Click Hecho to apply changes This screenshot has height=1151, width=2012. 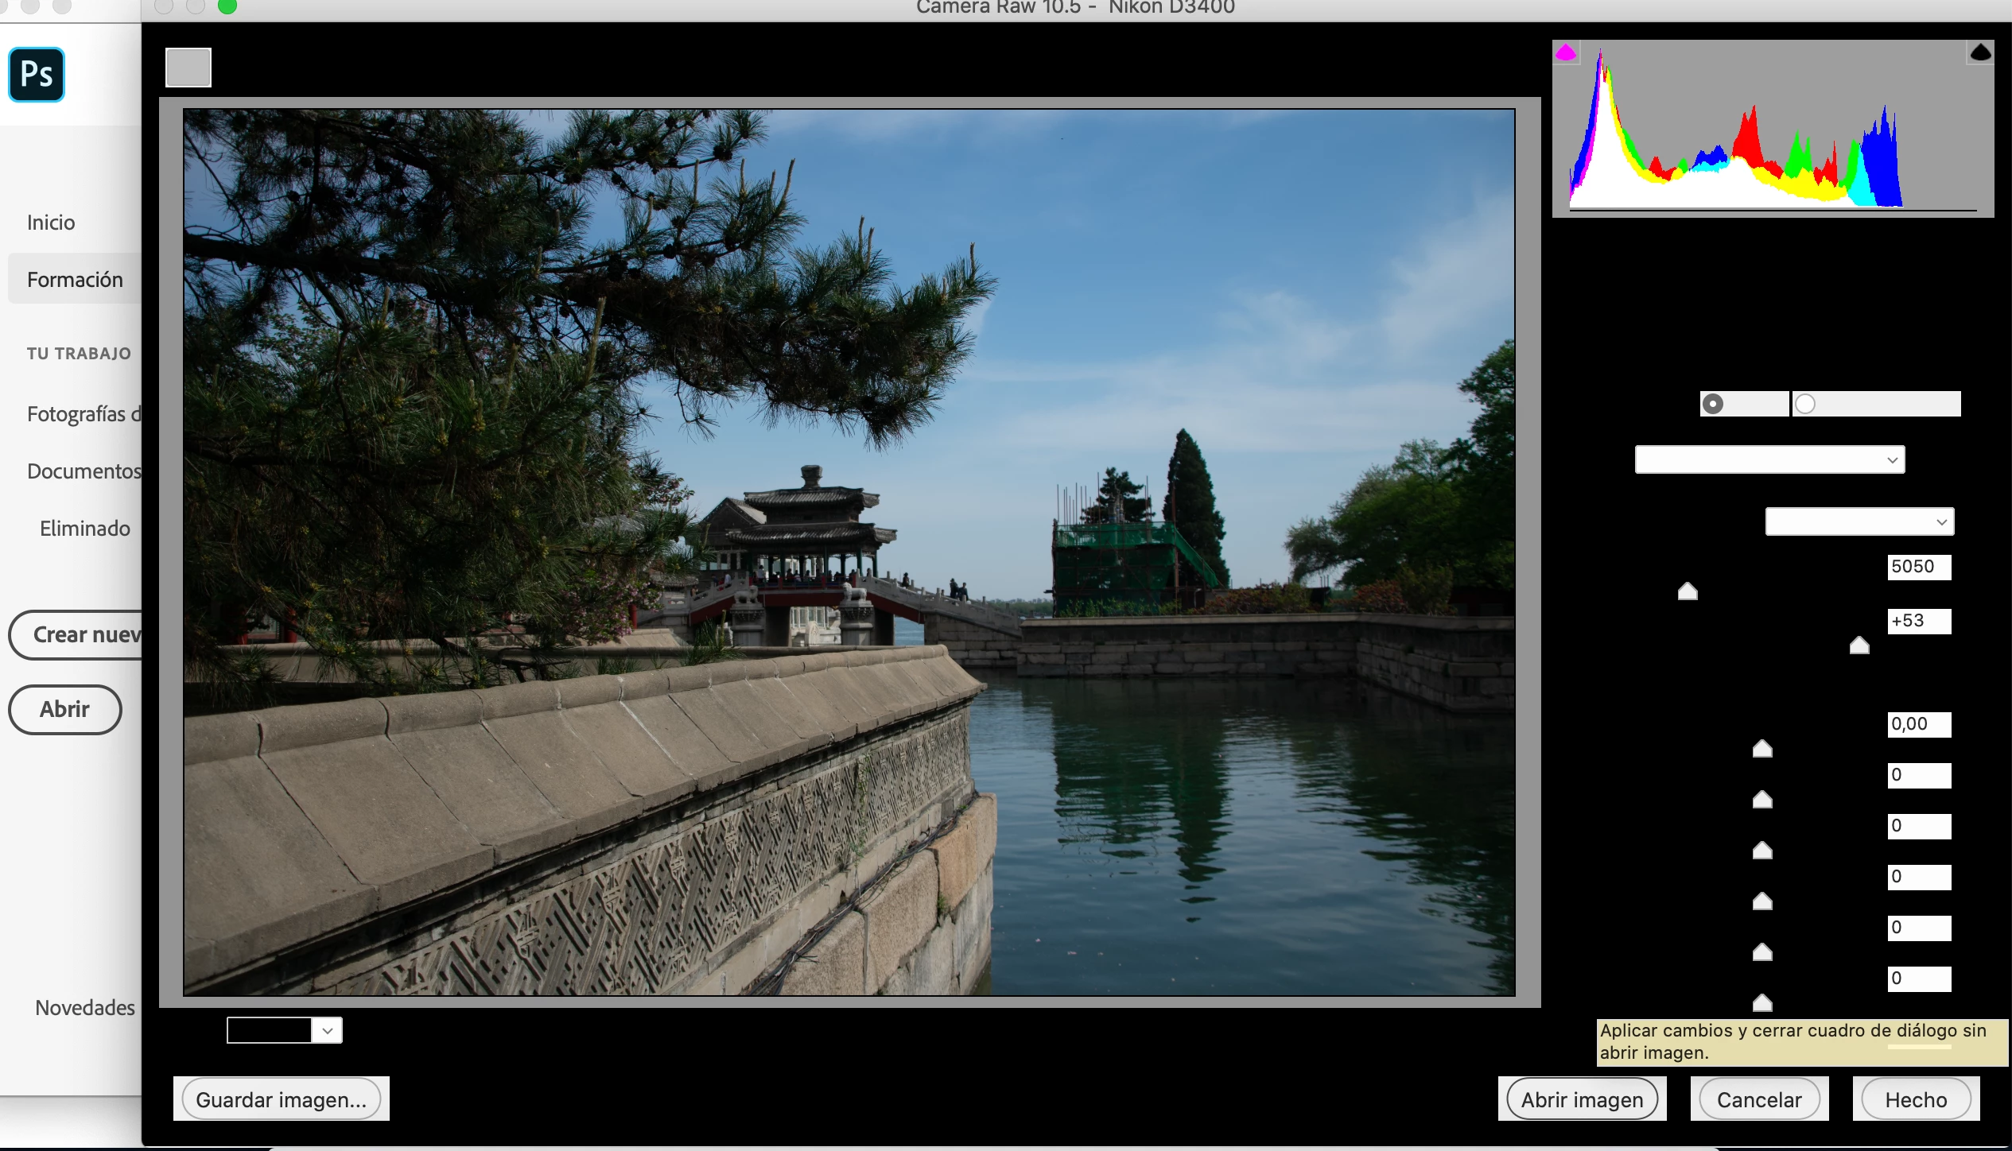(x=1916, y=1099)
